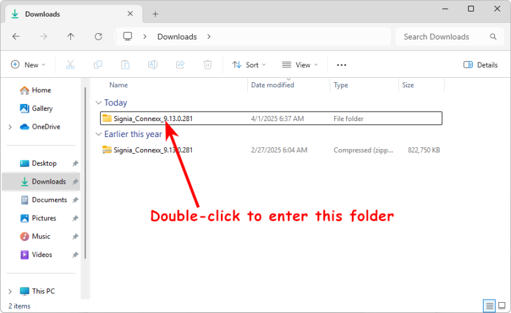Open the View dropdown menu
The width and height of the screenshot is (511, 313).
pos(300,64)
